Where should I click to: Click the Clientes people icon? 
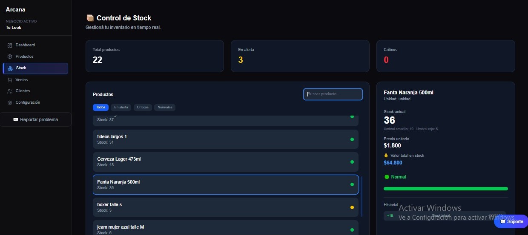click(10, 91)
